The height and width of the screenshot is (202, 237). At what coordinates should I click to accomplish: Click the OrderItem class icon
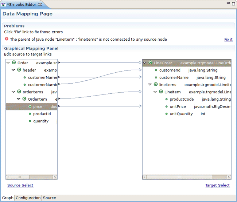coord(24,99)
